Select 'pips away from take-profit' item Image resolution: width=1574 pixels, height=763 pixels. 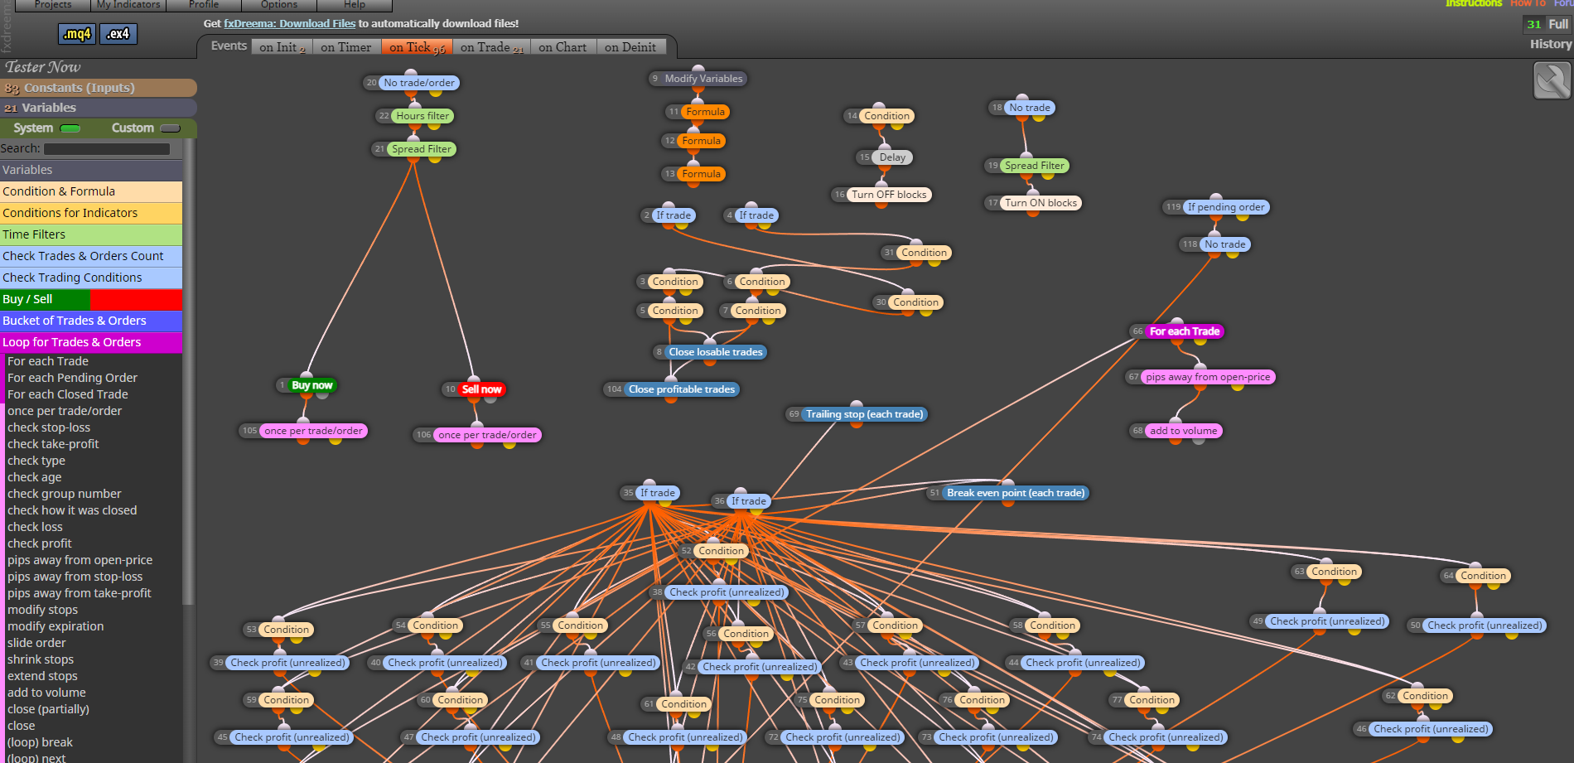click(80, 593)
